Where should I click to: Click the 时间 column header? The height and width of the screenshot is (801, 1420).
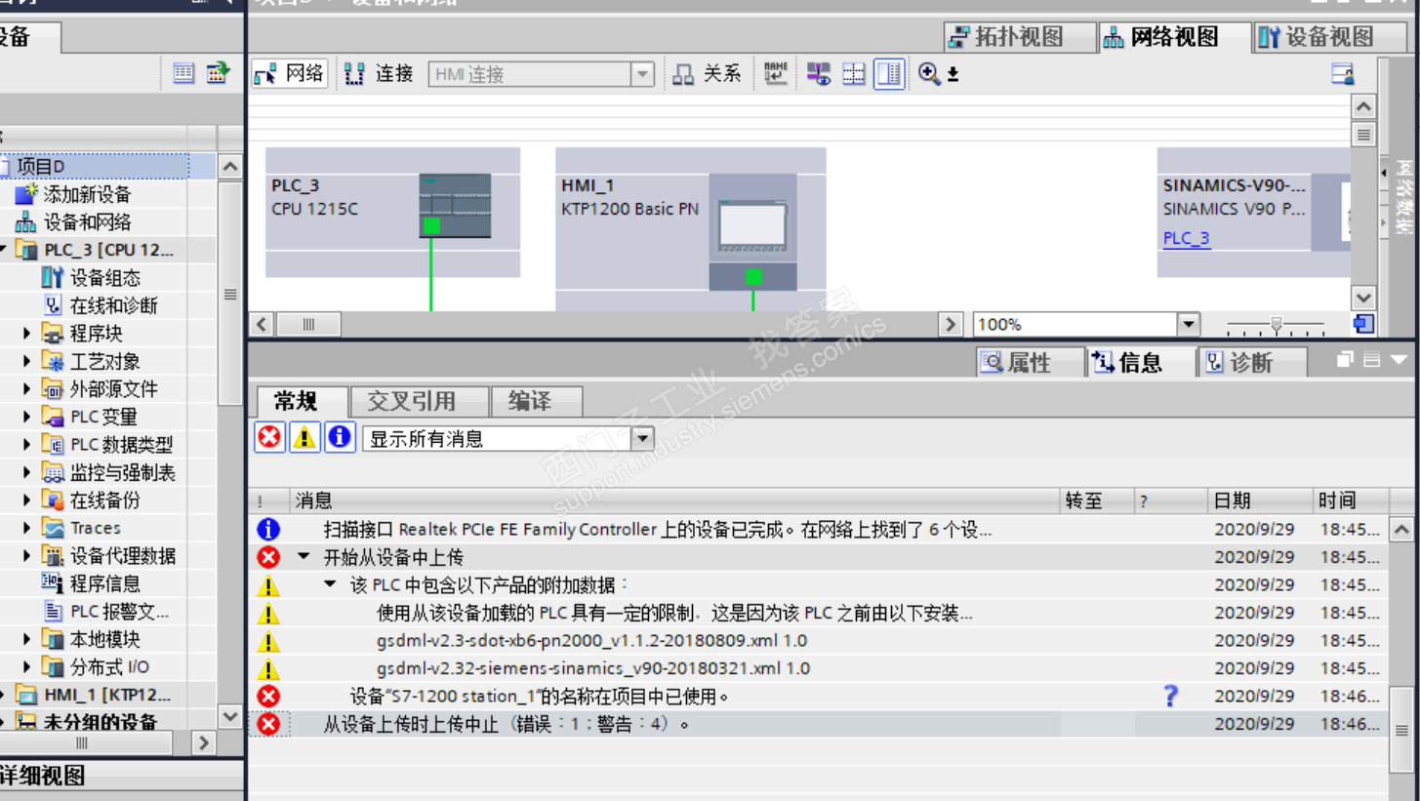(1349, 501)
